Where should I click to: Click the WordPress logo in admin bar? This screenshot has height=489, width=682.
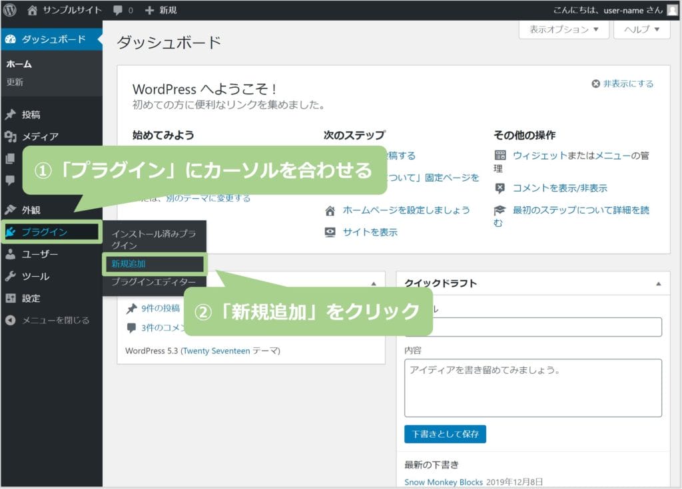click(x=11, y=10)
